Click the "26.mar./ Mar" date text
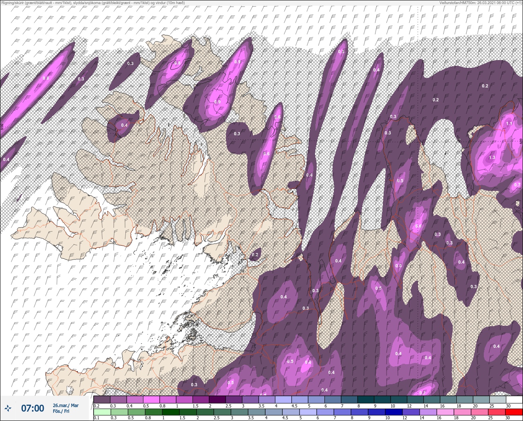The height and width of the screenshot is (421, 523). 66,405
